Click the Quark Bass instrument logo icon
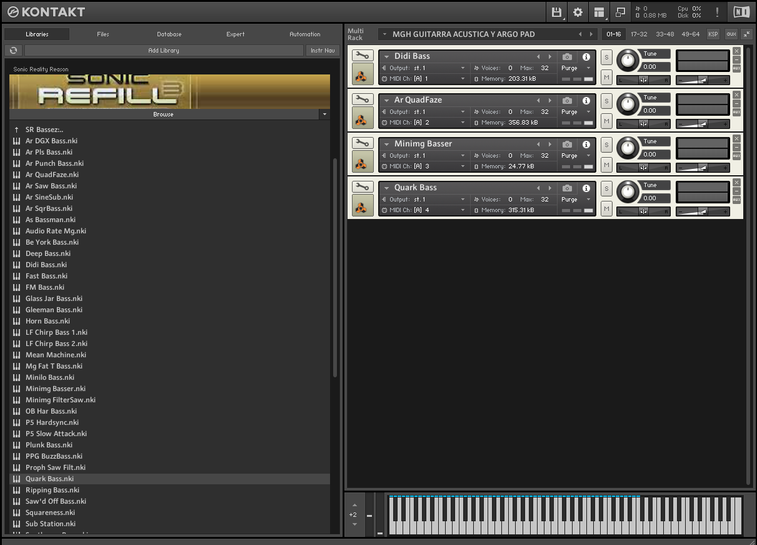Image resolution: width=757 pixels, height=545 pixels. [362, 205]
